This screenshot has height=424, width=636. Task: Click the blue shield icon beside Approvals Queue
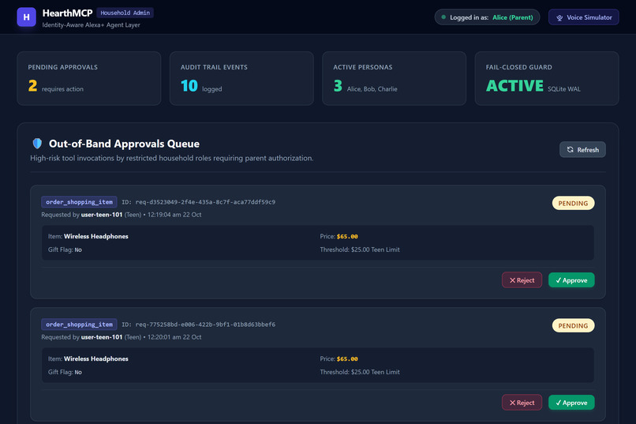(x=37, y=143)
